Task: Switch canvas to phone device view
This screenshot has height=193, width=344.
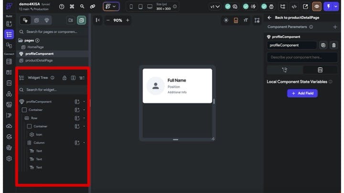Action: pos(131,7)
